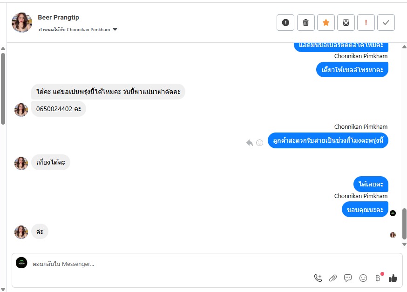Click the chat's vertical scrollbar thumb
407x292 pixels.
click(404, 223)
